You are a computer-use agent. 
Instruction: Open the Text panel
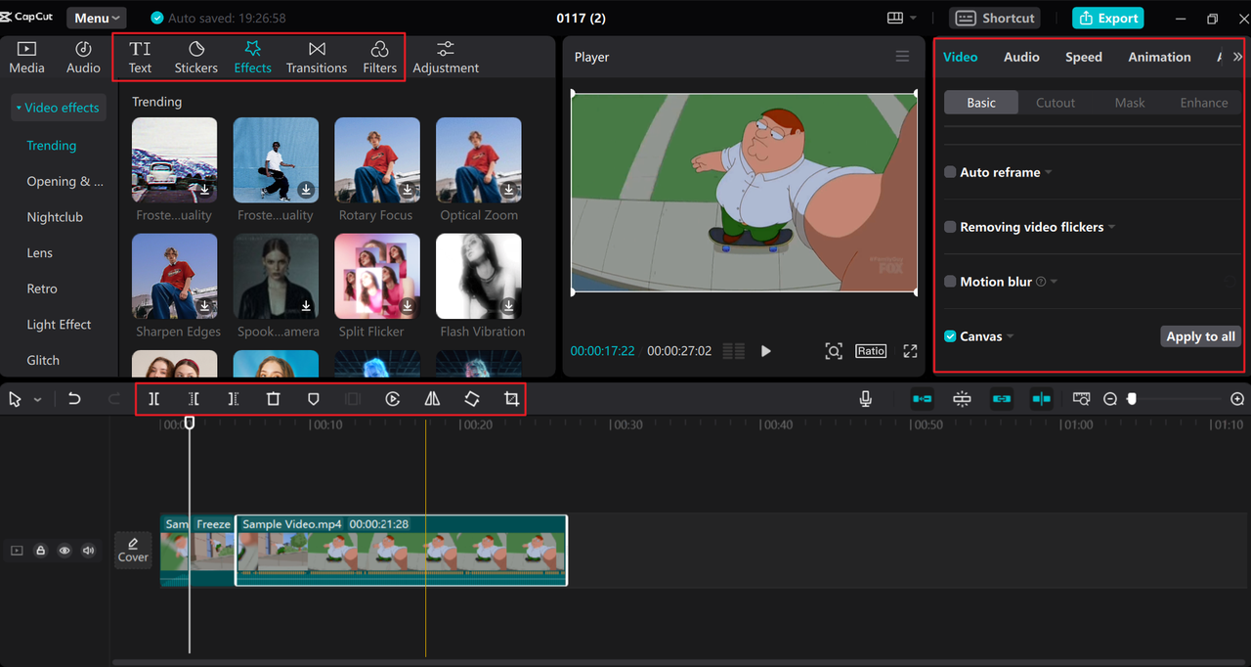coord(140,58)
